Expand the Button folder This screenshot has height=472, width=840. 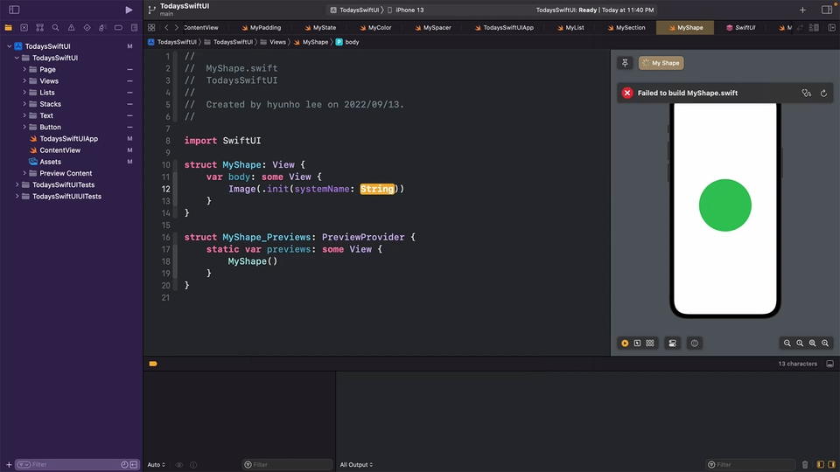point(24,127)
